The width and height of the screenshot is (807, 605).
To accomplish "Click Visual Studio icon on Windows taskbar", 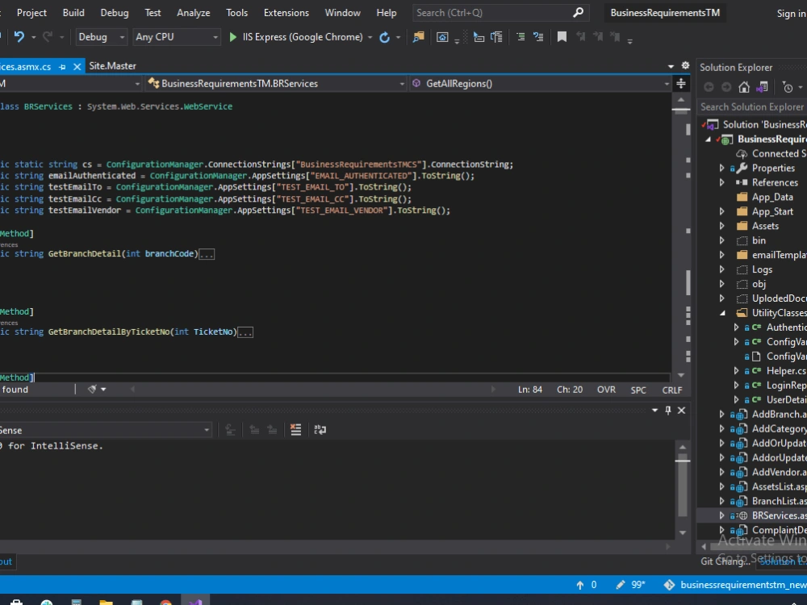I will (x=195, y=602).
